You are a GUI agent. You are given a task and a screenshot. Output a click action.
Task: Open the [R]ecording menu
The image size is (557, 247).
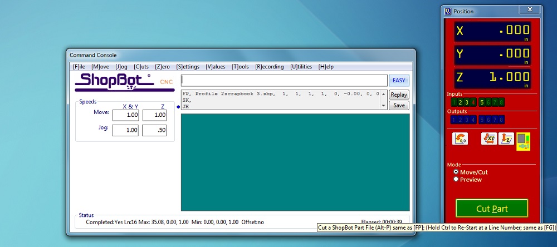coord(269,67)
